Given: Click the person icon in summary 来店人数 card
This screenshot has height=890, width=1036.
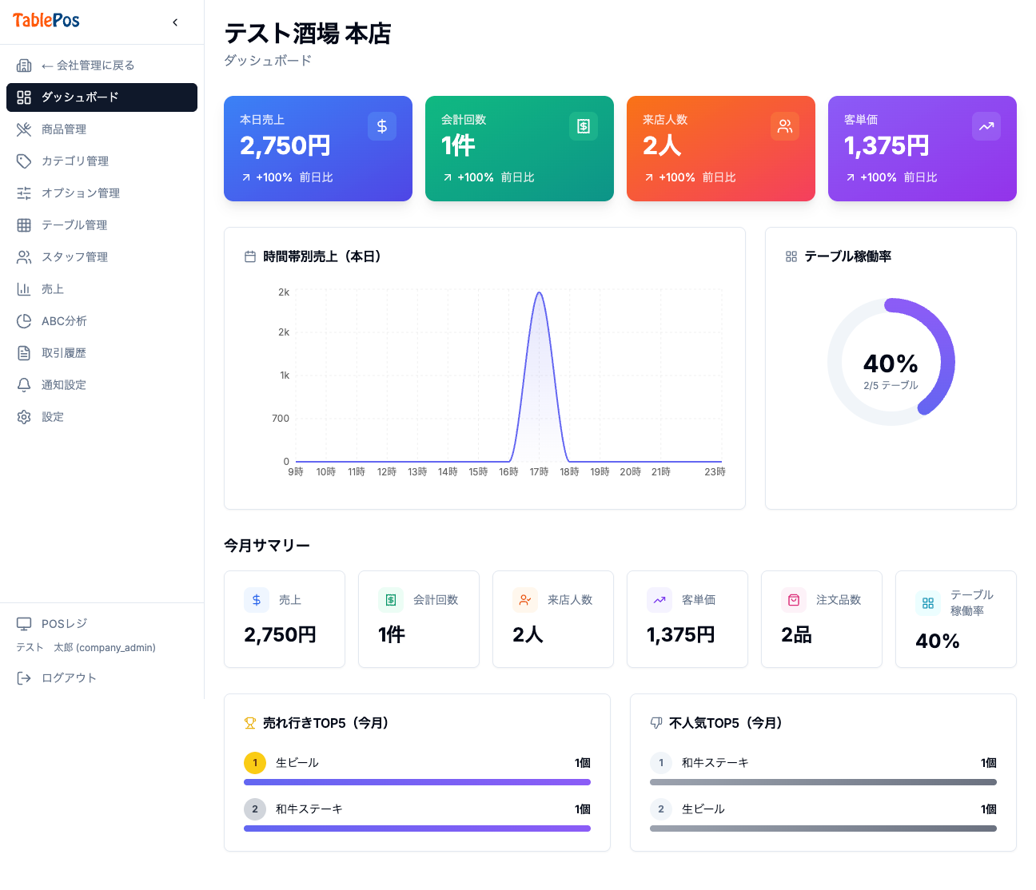Looking at the screenshot, I should 525,600.
